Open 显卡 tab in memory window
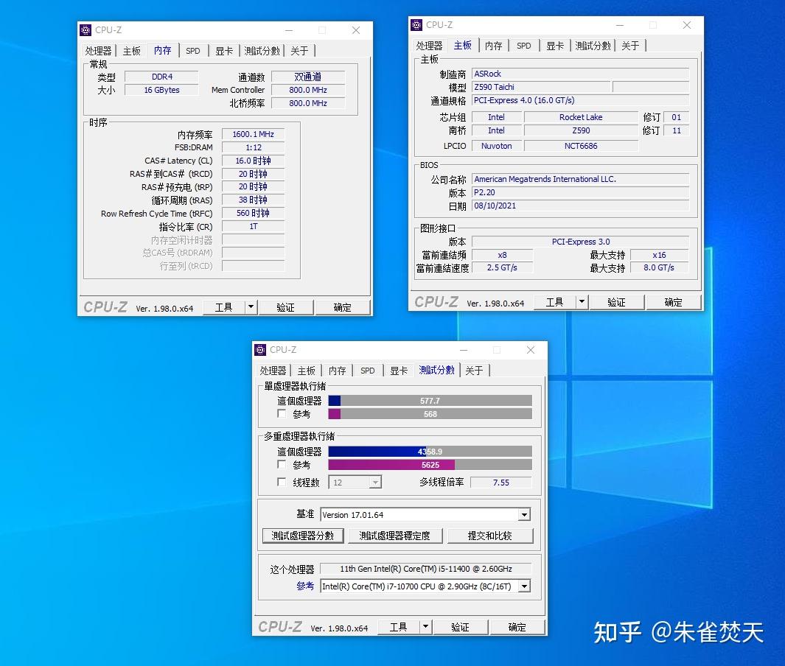The width and height of the screenshot is (785, 666). click(x=224, y=51)
